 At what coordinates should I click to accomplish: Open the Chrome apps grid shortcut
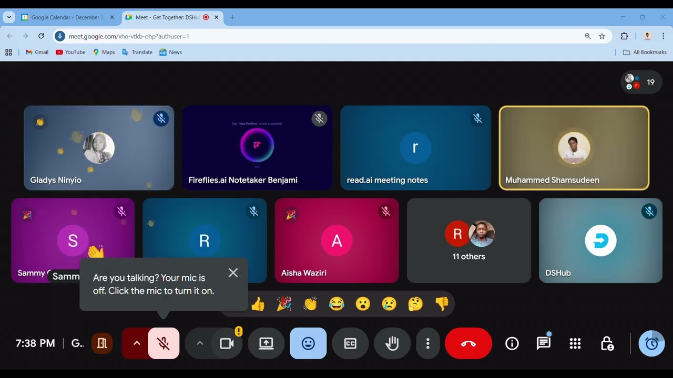[x=8, y=52]
